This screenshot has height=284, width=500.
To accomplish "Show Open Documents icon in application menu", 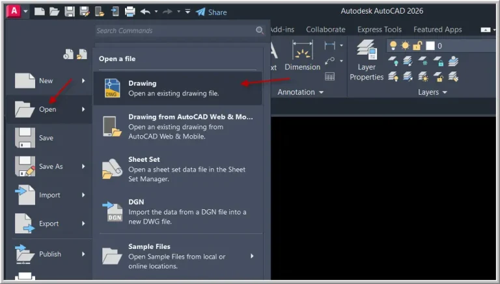I will click(82, 54).
